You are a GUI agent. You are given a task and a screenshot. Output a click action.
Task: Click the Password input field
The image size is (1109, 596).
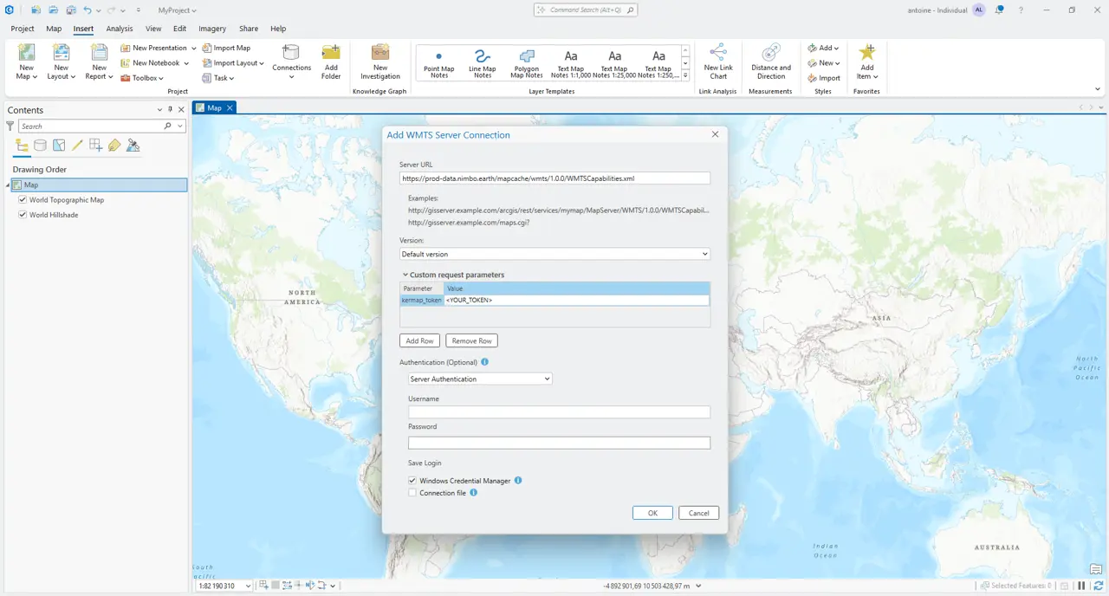tap(559, 443)
